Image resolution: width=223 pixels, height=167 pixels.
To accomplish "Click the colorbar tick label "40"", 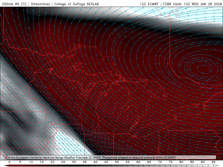I will tap(95, 162).
